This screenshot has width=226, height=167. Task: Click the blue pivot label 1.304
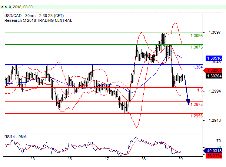[197, 67]
